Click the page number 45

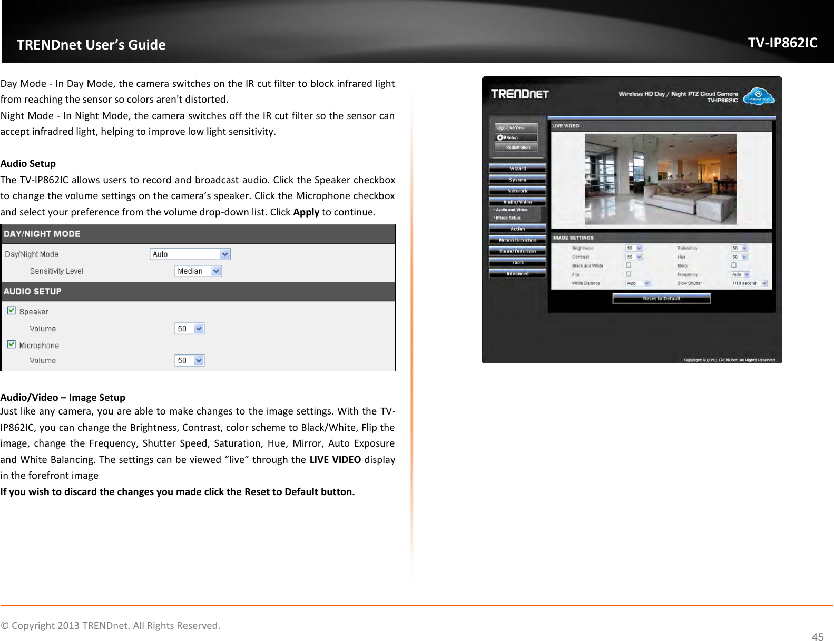[x=817, y=637]
